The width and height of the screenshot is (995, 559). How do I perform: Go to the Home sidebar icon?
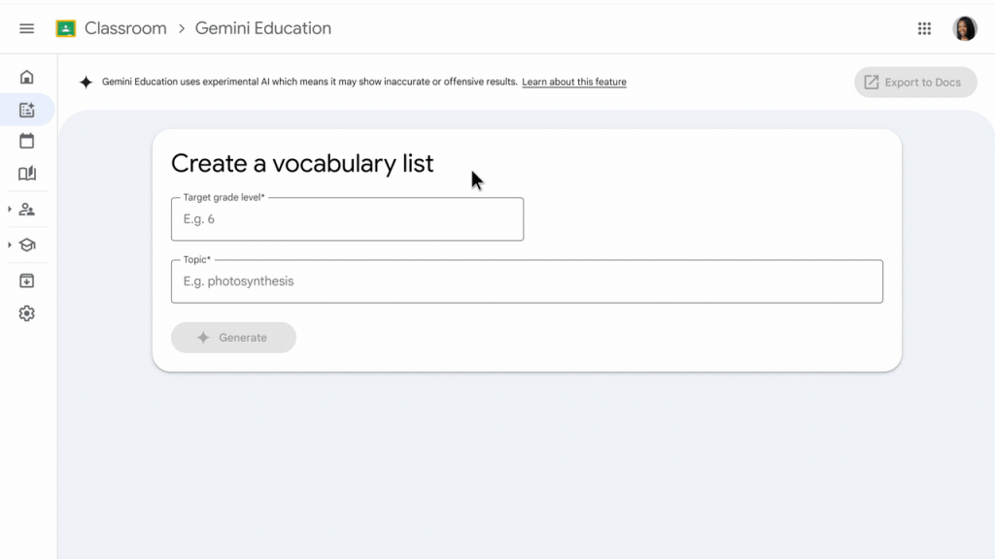click(x=27, y=78)
